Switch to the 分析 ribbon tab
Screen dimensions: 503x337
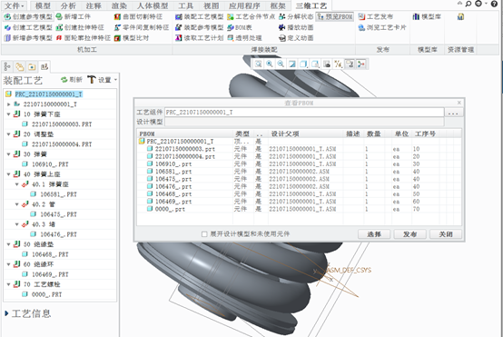(69, 5)
